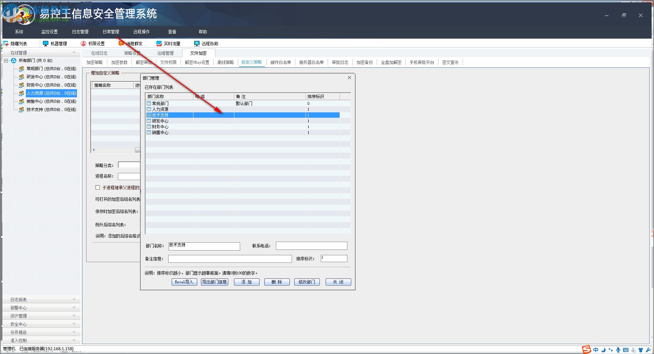The height and width of the screenshot is (354, 654).
Task: Enable 子进程继承父进程 checkbox
Action: pyautogui.click(x=98, y=188)
